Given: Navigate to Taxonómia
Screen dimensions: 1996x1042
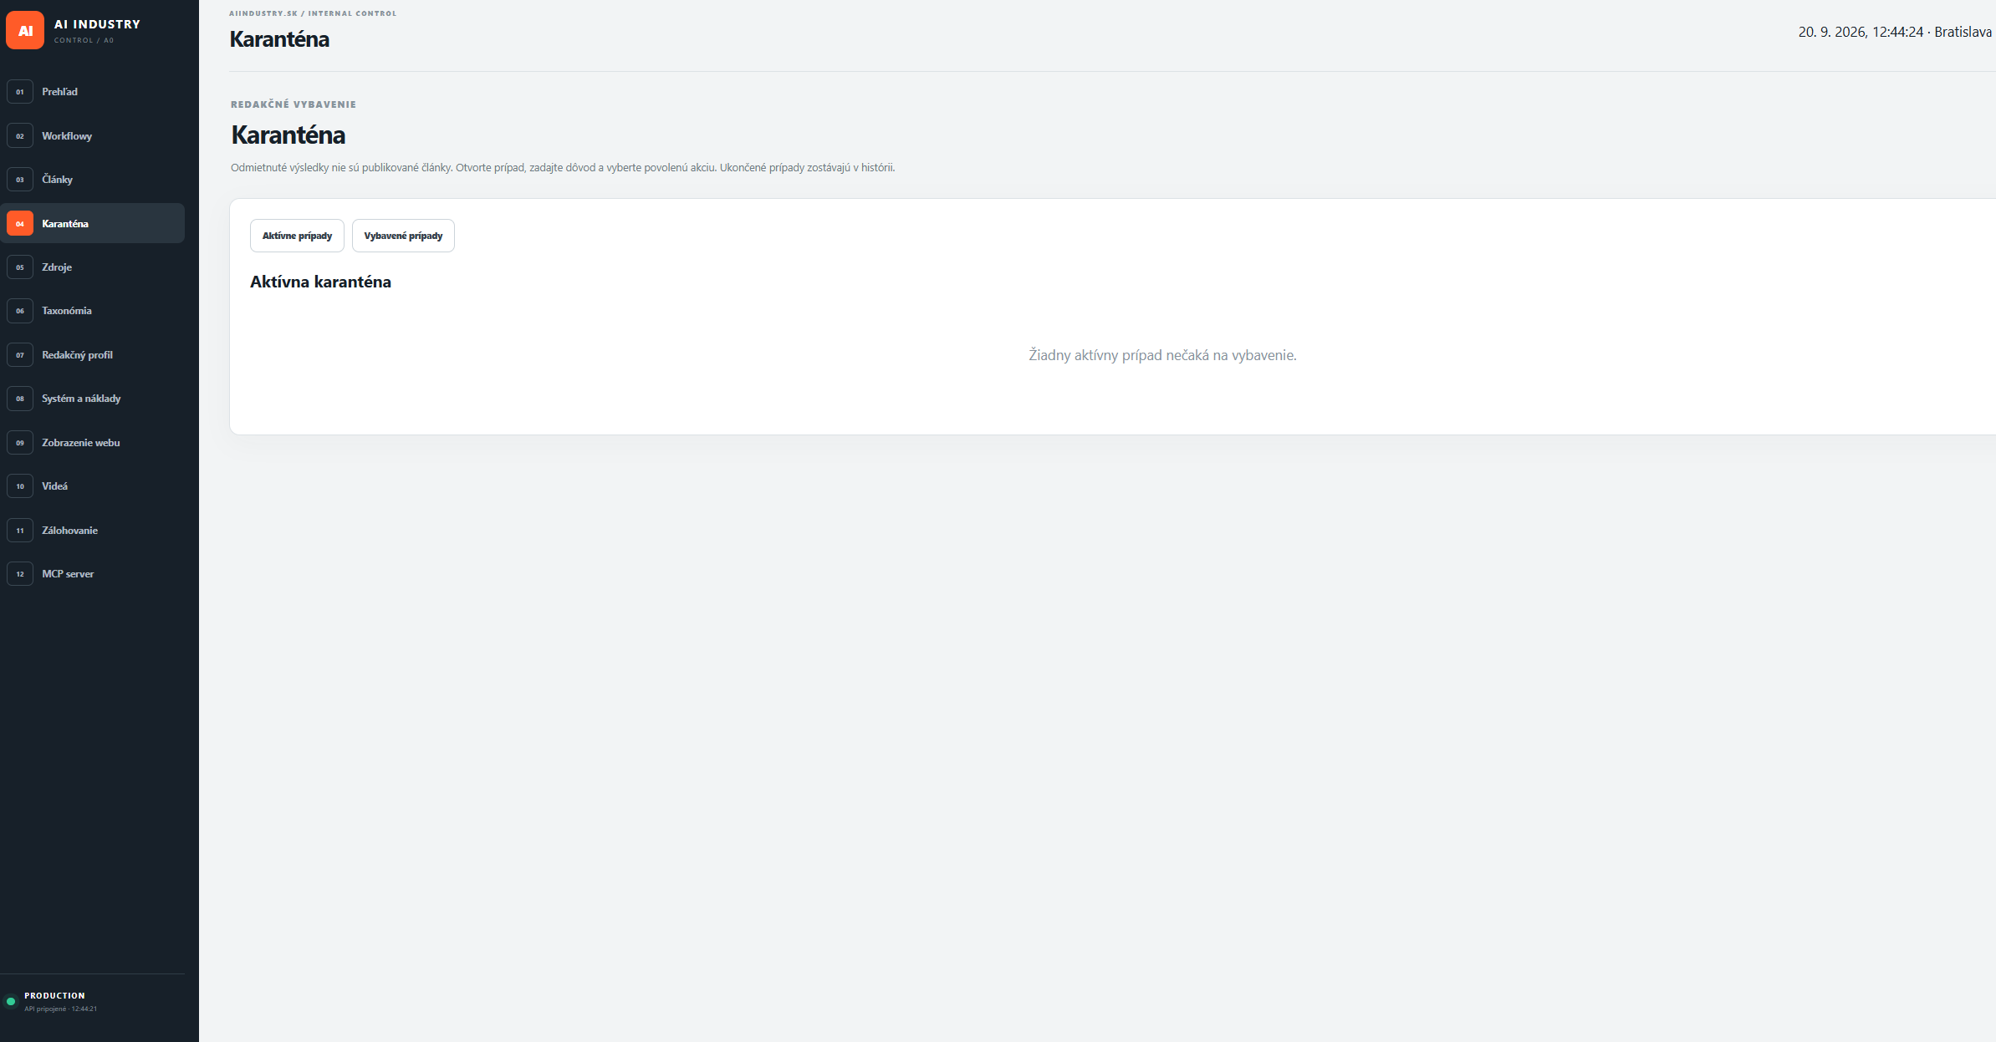Looking at the screenshot, I should coord(92,311).
